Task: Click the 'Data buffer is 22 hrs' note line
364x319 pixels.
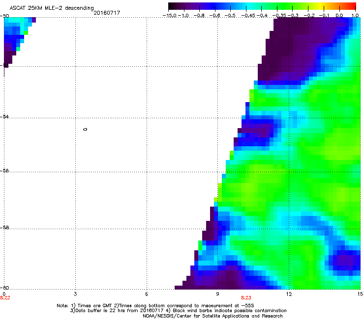Action: coord(178,311)
